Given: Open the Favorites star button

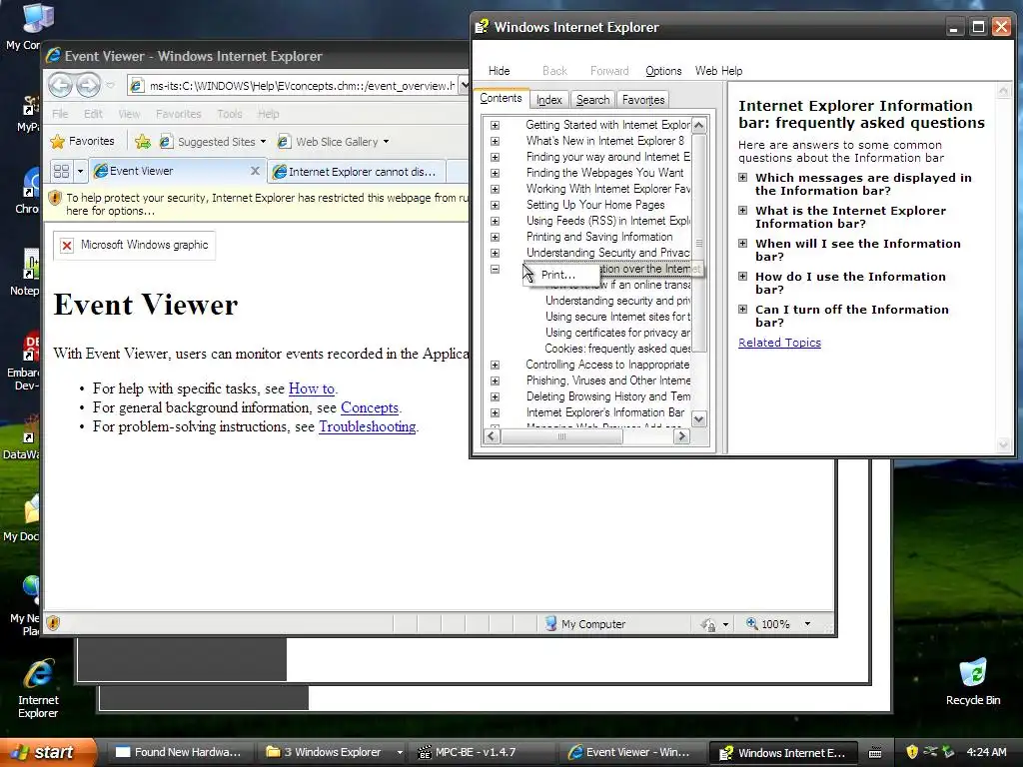Looking at the screenshot, I should [x=82, y=141].
